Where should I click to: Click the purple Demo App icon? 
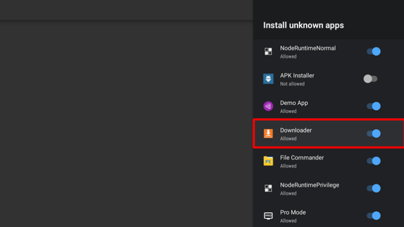point(268,106)
